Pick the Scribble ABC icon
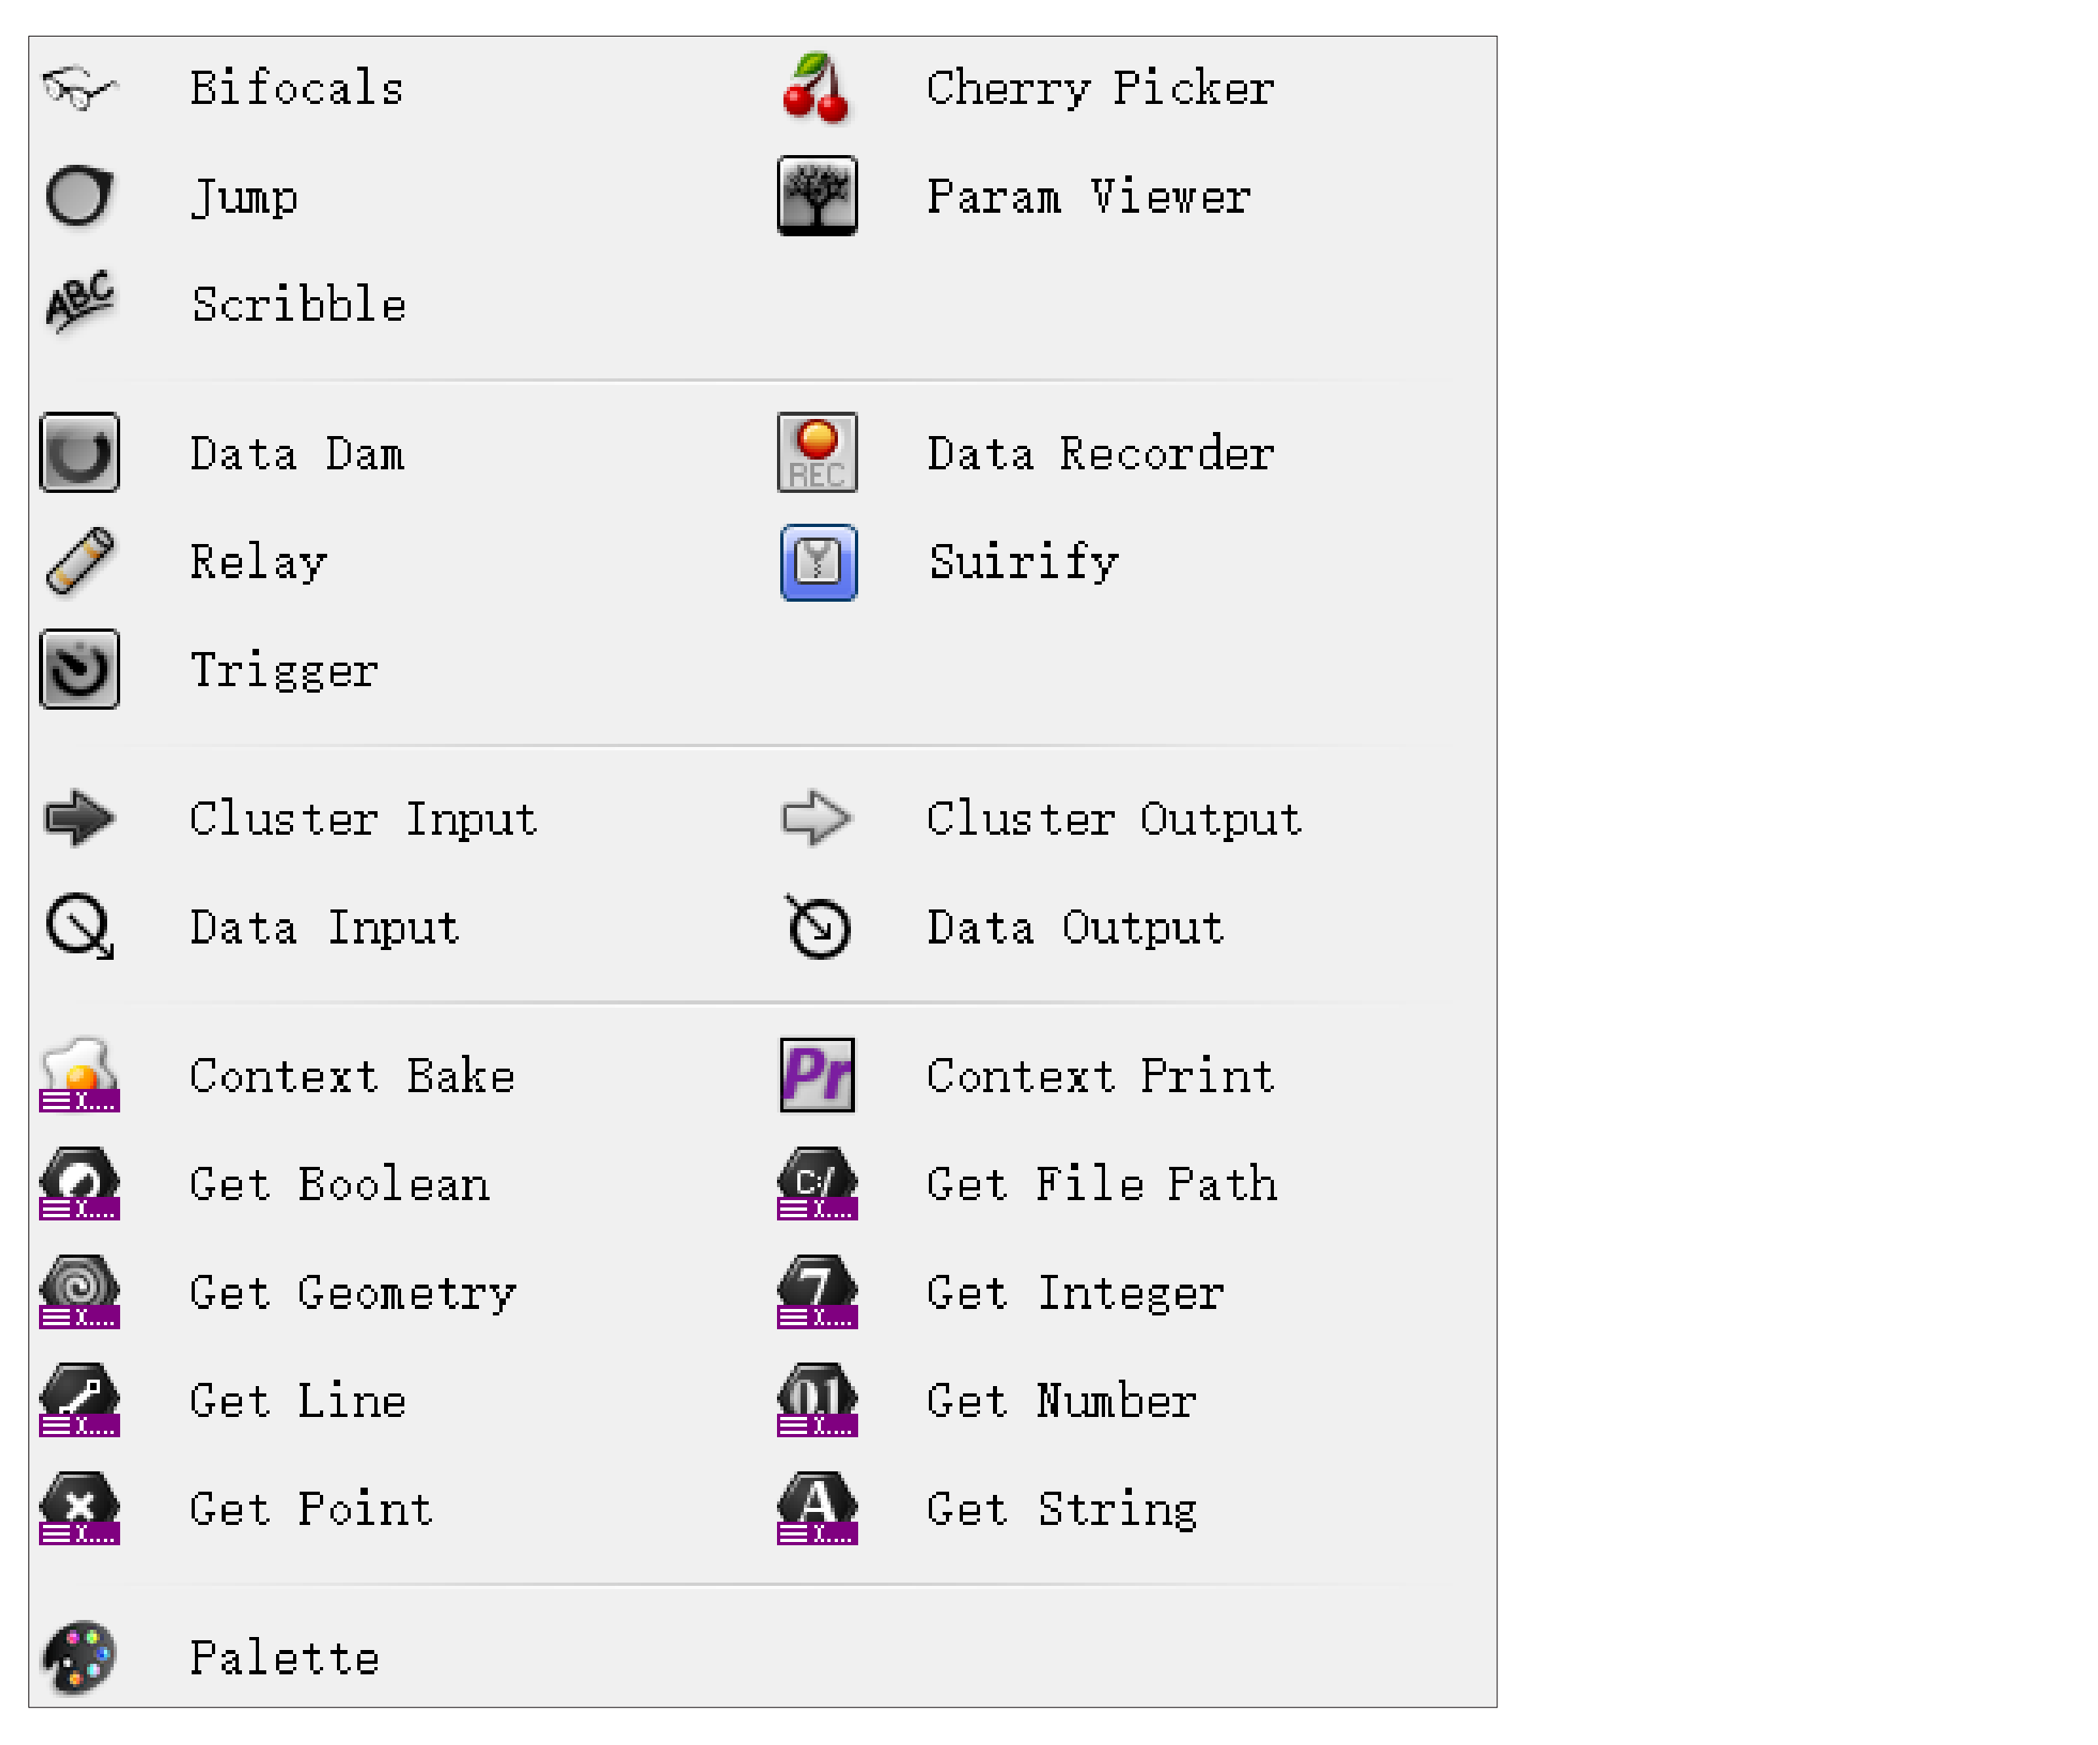This screenshot has height=1745, width=2098. coord(79,302)
